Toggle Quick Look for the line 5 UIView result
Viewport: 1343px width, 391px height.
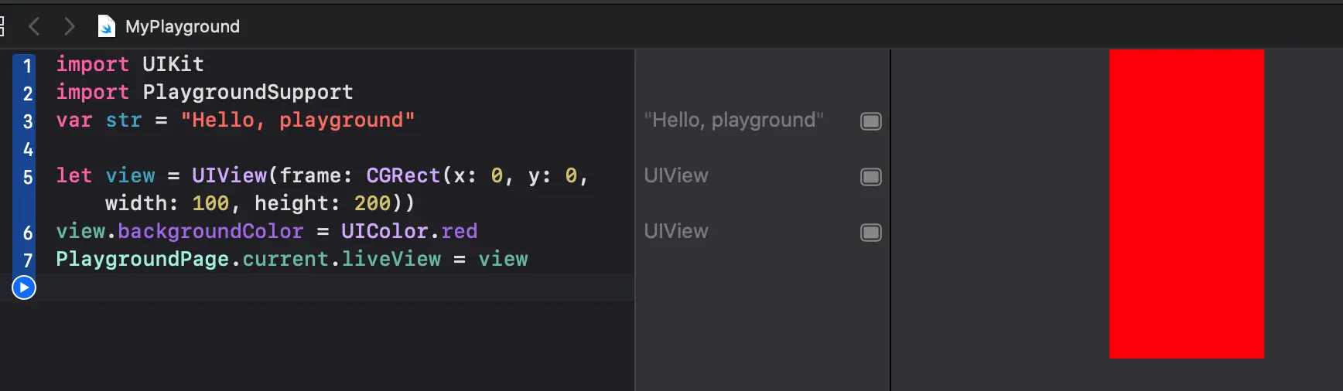pos(871,177)
